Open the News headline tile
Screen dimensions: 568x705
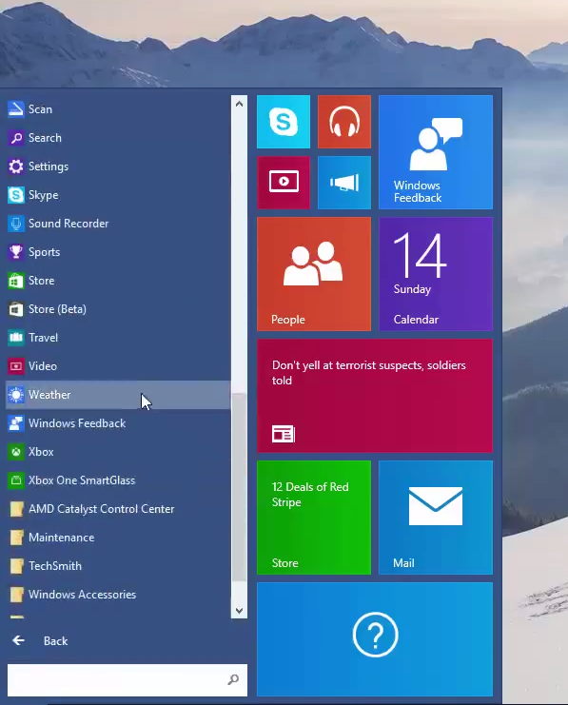pos(375,396)
